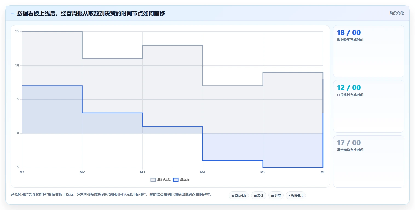This screenshot has height=210, width=415.
Task: Click the 表格 tag chip
Action: (258, 196)
